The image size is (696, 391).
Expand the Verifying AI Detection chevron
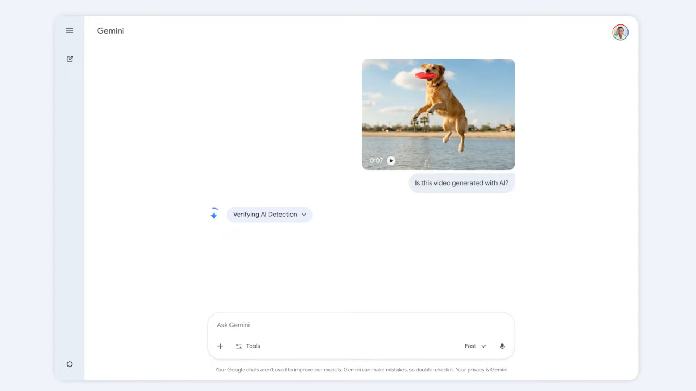[x=304, y=215]
